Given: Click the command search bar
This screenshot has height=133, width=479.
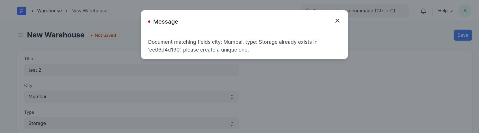Looking at the screenshot, I should click(376, 11).
